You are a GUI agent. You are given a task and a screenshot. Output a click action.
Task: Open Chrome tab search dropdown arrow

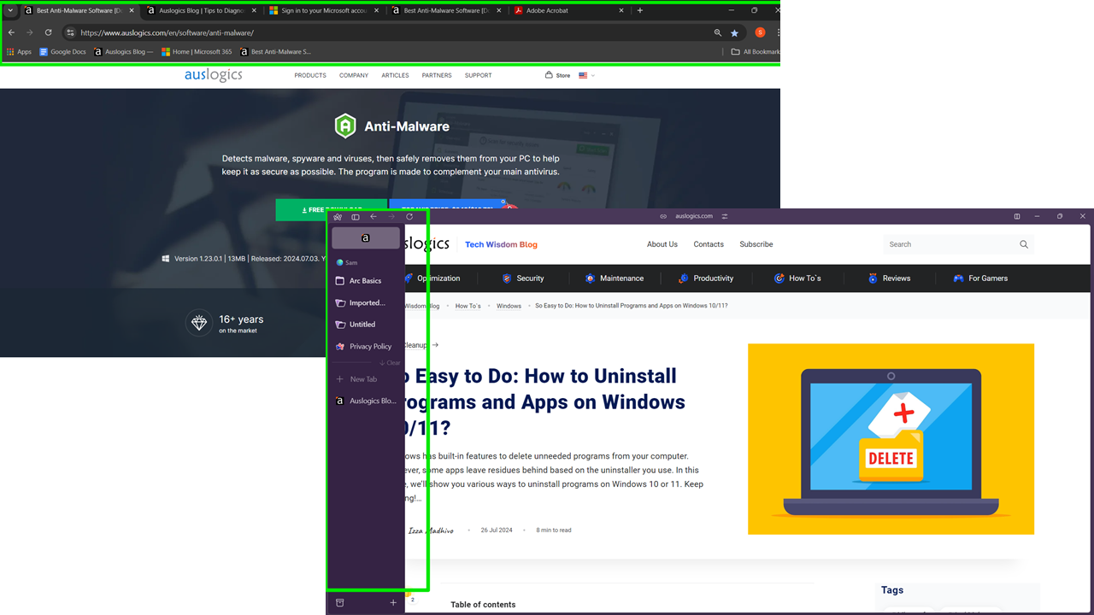[10, 10]
